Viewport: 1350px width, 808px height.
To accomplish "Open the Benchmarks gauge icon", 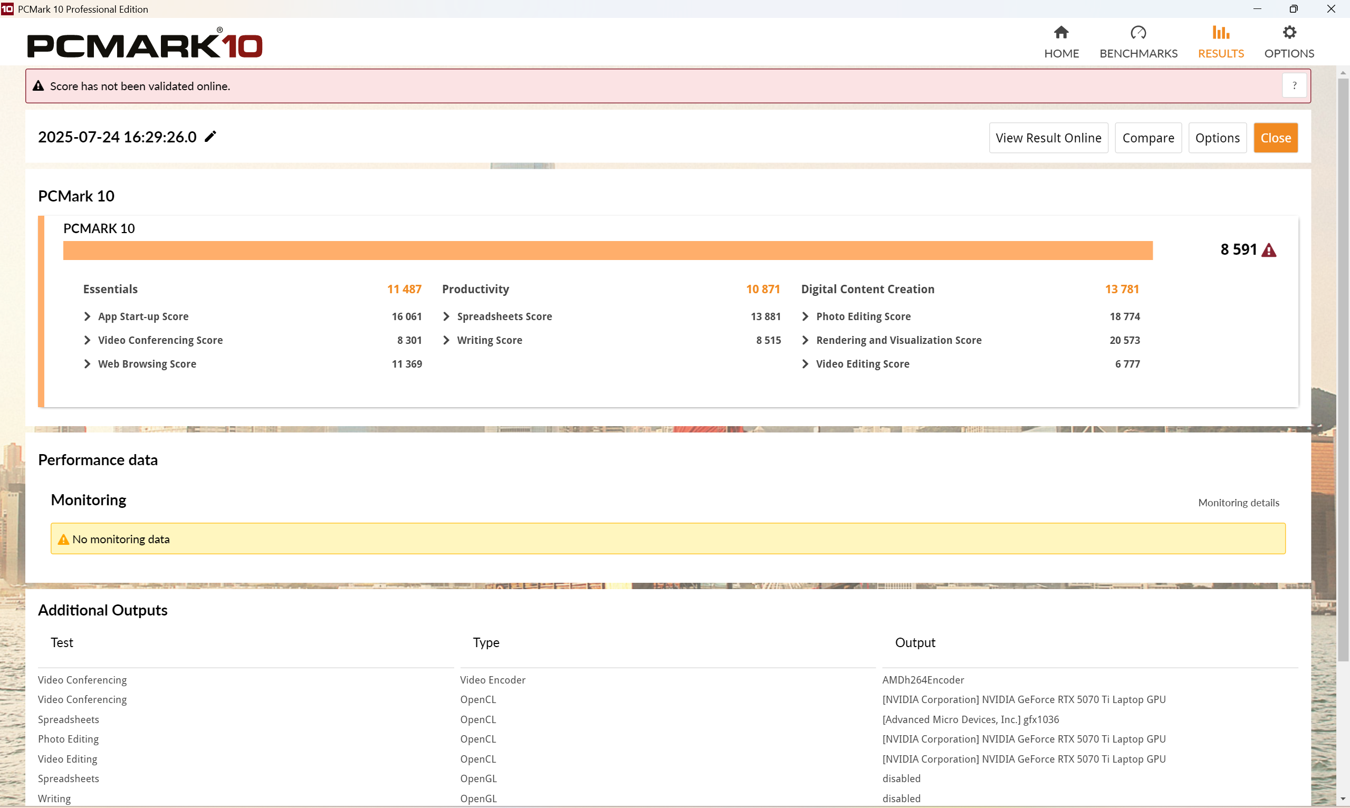I will click(1137, 33).
